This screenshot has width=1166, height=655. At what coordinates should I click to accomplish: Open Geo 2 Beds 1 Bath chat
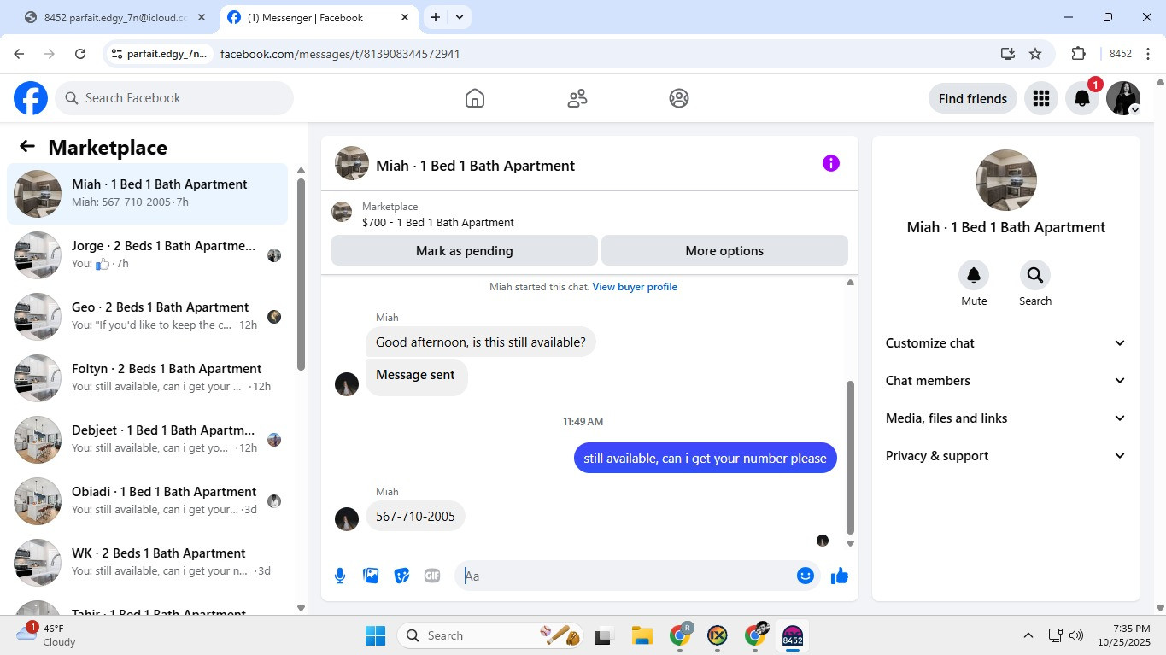pyautogui.click(x=147, y=317)
